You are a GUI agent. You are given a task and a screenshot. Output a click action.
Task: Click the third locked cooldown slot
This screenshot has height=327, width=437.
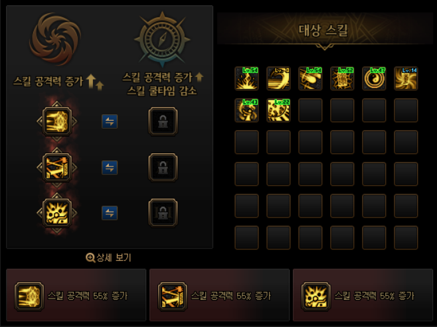coord(163,213)
